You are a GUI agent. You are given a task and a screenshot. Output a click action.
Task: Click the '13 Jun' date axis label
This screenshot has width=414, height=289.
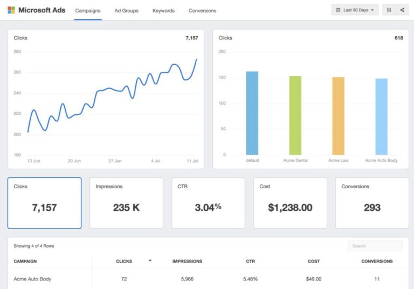(x=33, y=161)
